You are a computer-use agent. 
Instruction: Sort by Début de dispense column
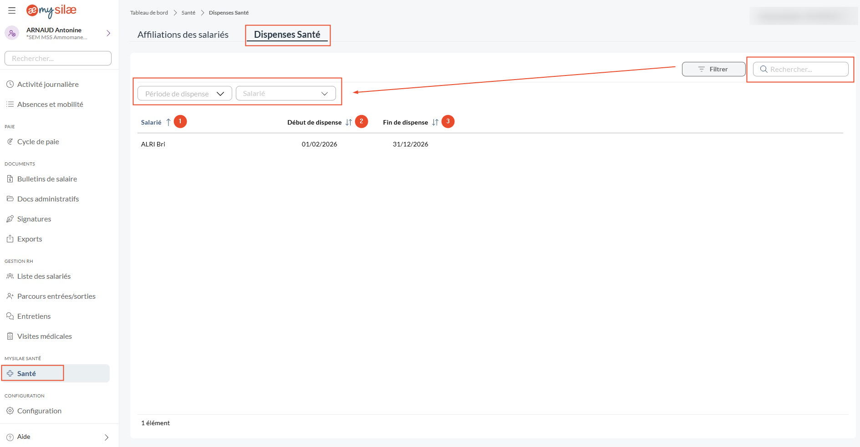point(314,122)
